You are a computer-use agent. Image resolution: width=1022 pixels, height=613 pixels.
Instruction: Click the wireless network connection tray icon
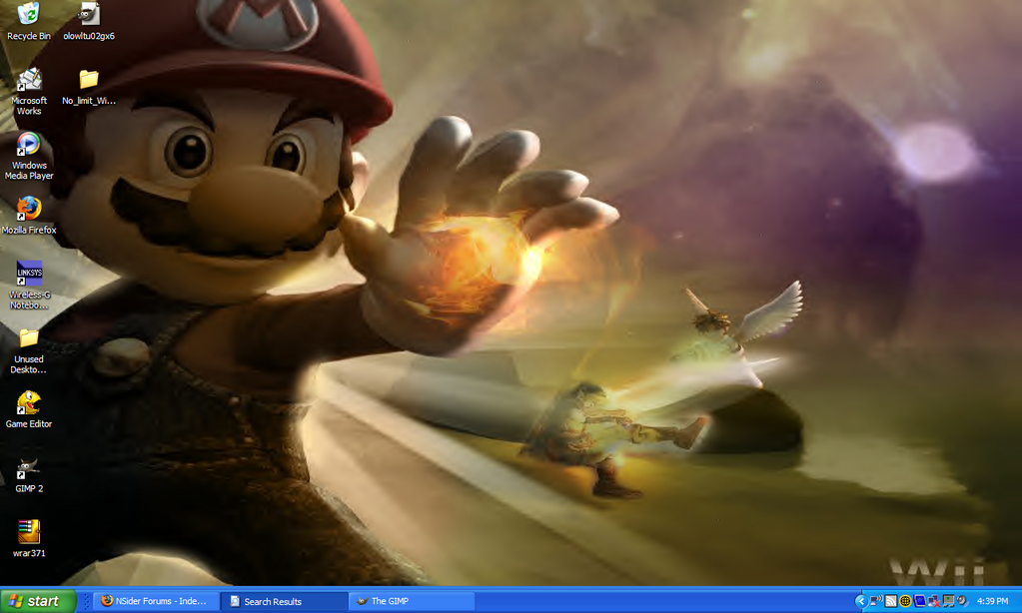[875, 601]
